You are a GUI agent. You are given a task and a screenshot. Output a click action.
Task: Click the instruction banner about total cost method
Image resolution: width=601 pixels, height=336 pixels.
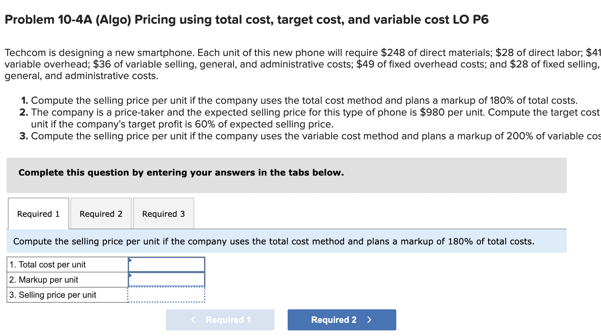[240, 241]
